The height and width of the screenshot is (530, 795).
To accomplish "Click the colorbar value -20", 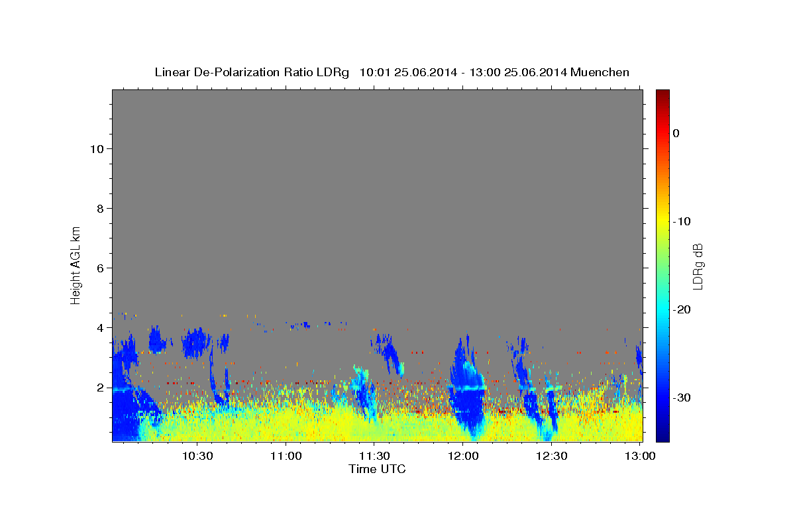I will pyautogui.click(x=682, y=309).
